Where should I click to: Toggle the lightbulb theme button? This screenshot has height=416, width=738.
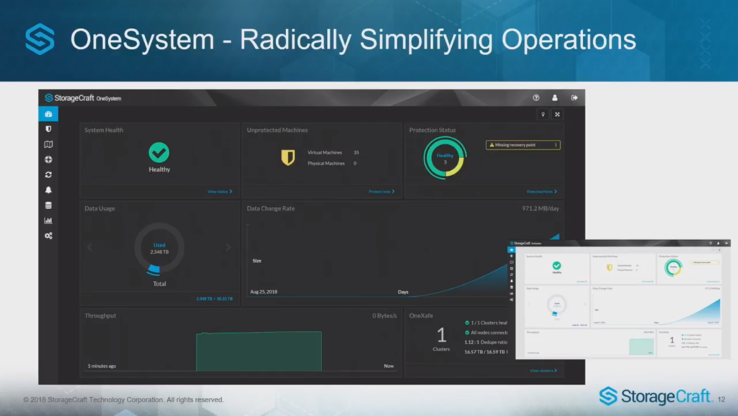[x=543, y=114]
